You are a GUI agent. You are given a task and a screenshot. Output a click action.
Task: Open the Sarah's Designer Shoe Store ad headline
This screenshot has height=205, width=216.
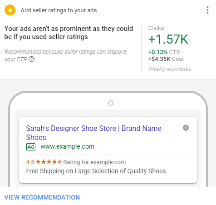[x=94, y=133]
